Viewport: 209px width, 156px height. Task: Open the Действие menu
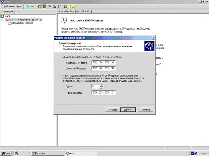point(9,7)
